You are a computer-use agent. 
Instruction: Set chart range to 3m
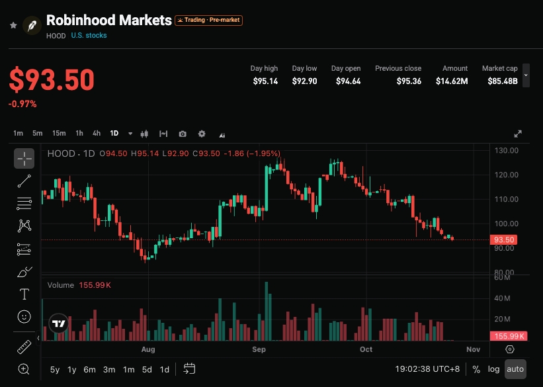[109, 370]
